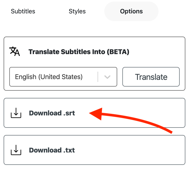Click the 'Download .srt' text label
190x169 pixels.
52,113
